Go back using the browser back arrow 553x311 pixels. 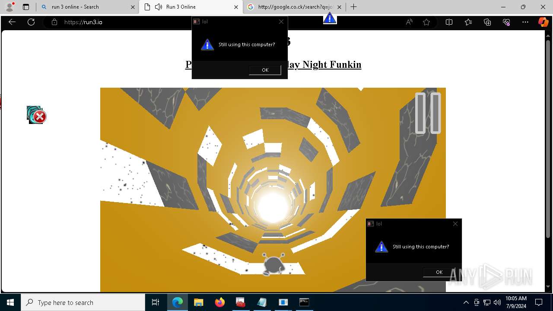coord(12,22)
